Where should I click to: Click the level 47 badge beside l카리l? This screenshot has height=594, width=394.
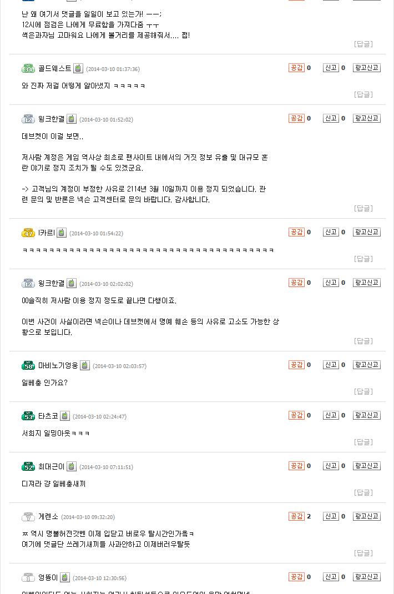(28, 233)
